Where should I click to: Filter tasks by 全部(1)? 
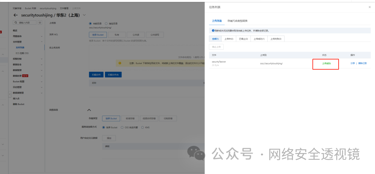coord(215,39)
